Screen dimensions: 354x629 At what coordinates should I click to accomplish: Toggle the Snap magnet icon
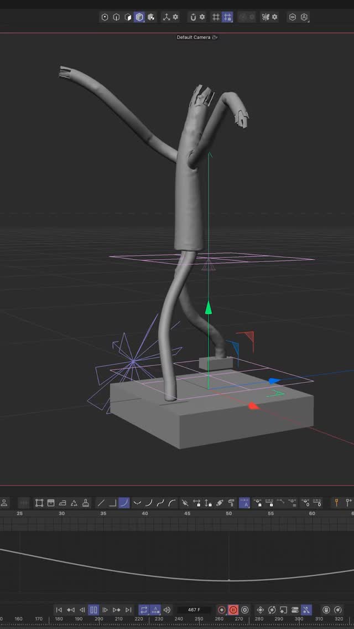click(193, 17)
